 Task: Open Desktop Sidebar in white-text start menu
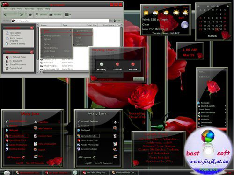pyautogui.click(x=87, y=149)
